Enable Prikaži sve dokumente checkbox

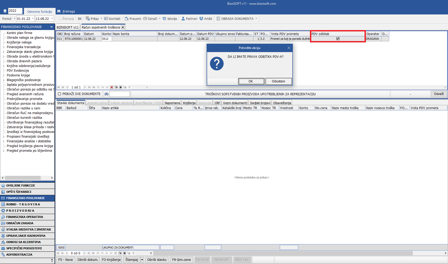click(60, 94)
